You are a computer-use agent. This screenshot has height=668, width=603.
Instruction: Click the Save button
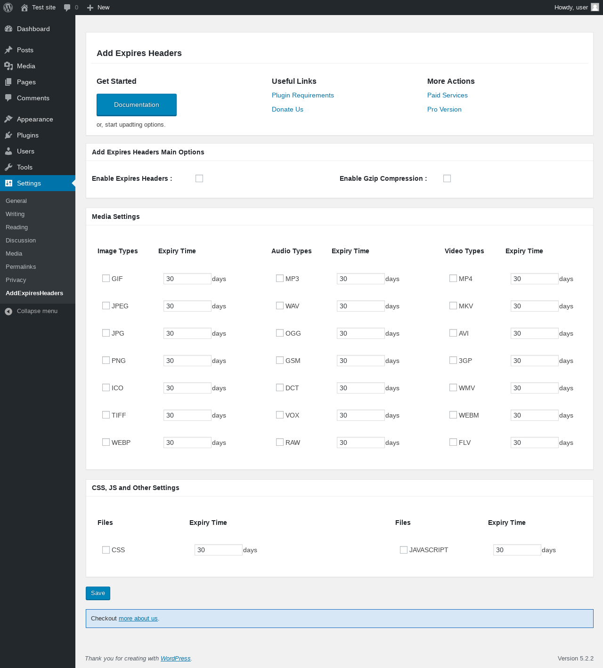click(x=98, y=593)
